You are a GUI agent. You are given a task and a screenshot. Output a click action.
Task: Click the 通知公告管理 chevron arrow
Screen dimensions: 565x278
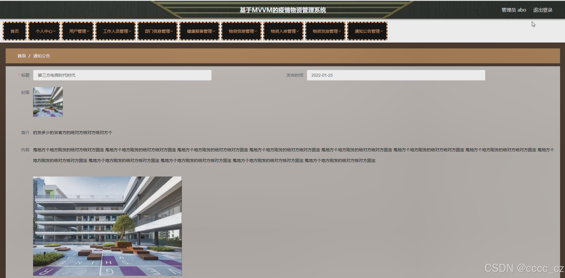[x=381, y=31]
